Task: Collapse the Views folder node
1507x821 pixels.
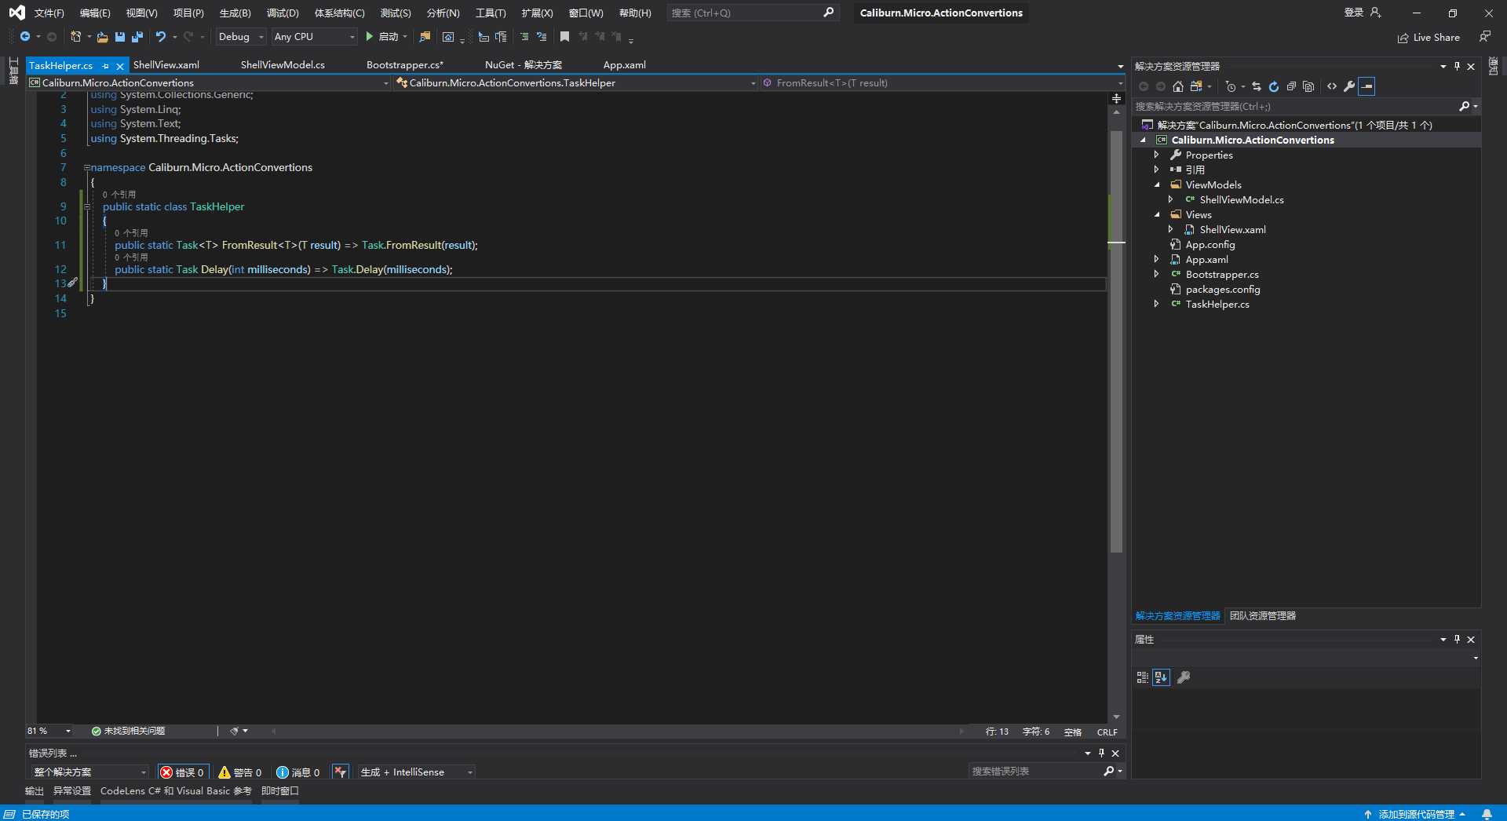Action: (x=1157, y=215)
